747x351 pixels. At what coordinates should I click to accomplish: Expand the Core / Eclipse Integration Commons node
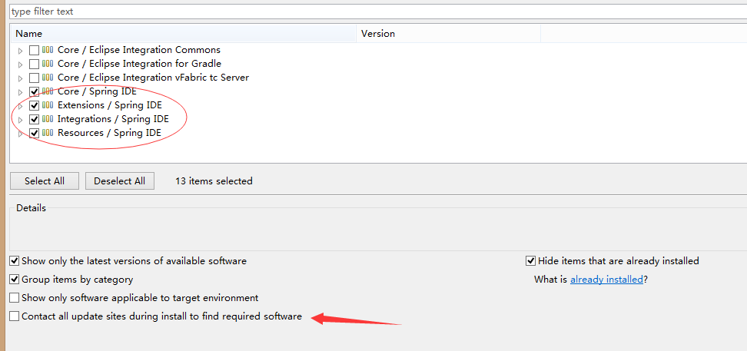(20, 51)
